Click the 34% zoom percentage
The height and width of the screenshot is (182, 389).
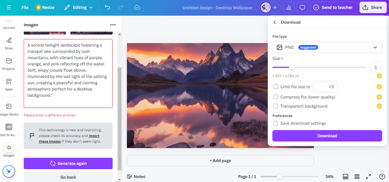329,177
